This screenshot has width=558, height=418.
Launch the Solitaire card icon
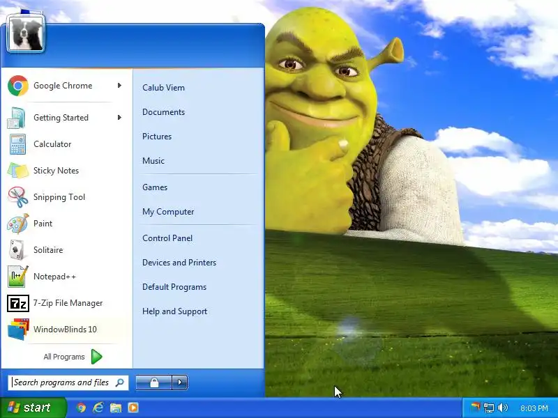17,250
